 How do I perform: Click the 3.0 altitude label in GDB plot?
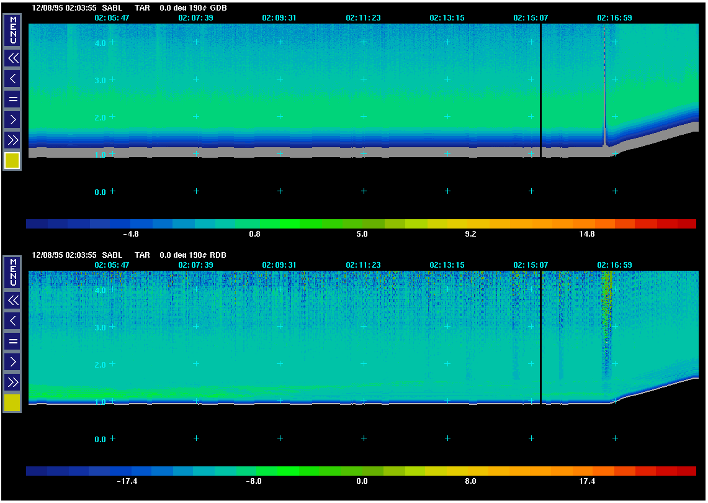pyautogui.click(x=100, y=80)
